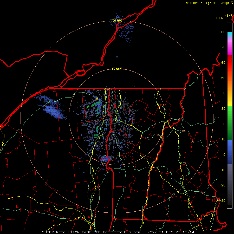The width and height of the screenshot is (234, 234).
Task: Click the SUPER-RESOLUTION BASE REFLECTIVITY caption text
Action: 82,232
